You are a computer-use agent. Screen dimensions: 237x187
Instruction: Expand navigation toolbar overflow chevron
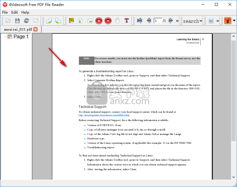177,21
